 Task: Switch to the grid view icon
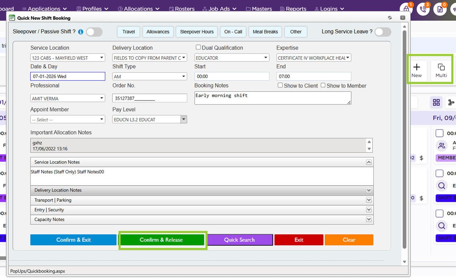coord(436,103)
